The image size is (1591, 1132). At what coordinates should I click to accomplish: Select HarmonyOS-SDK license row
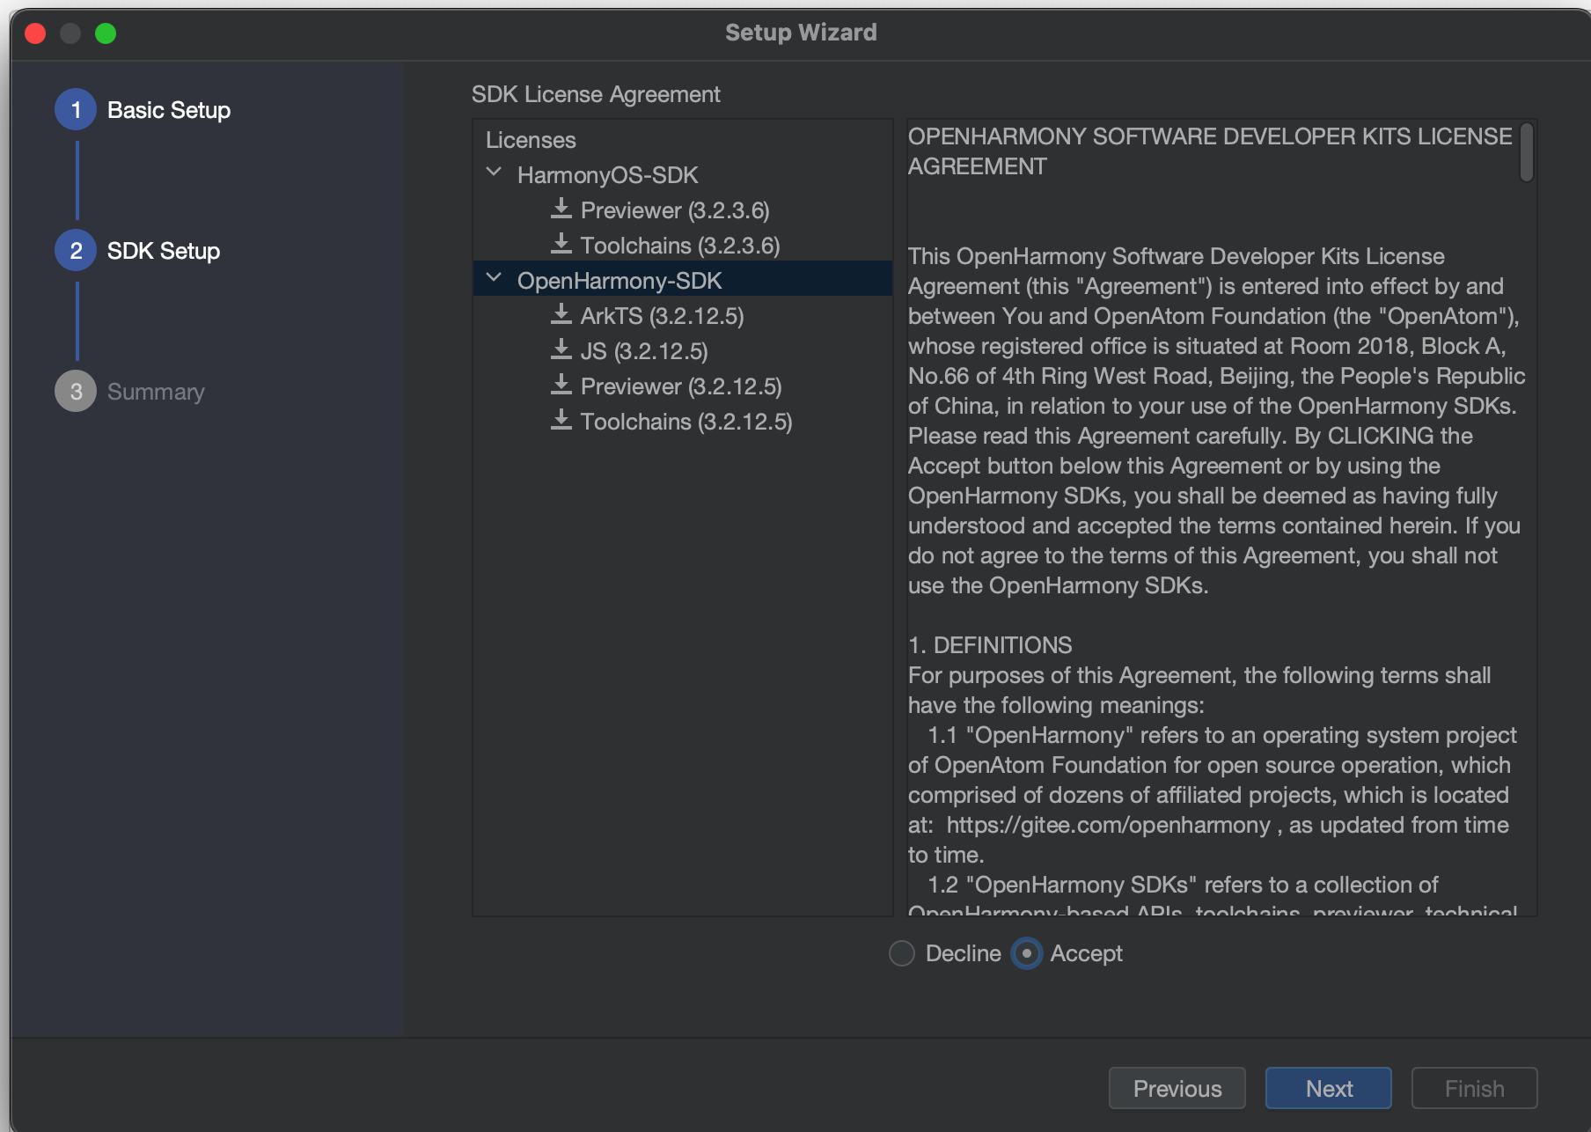point(683,174)
